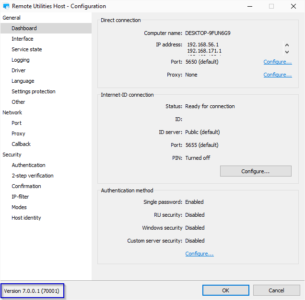Open the IP-filter settings
Image resolution: width=305 pixels, height=300 pixels.
(x=20, y=197)
